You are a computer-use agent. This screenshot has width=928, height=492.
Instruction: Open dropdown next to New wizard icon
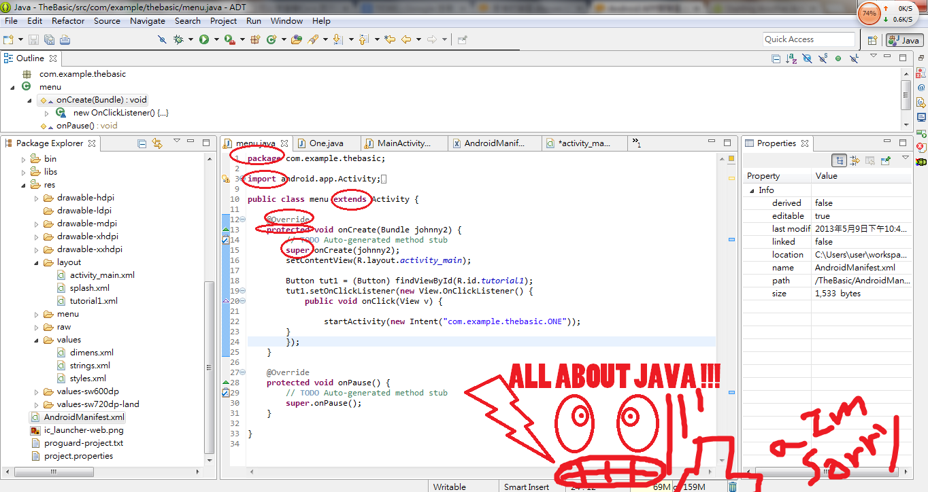click(20, 39)
